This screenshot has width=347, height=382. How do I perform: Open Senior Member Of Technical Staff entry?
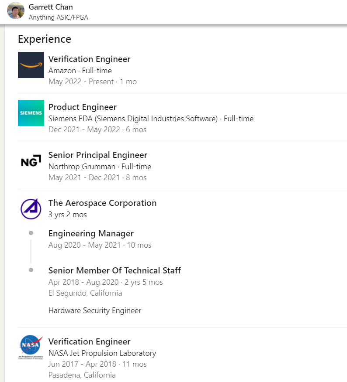click(115, 270)
